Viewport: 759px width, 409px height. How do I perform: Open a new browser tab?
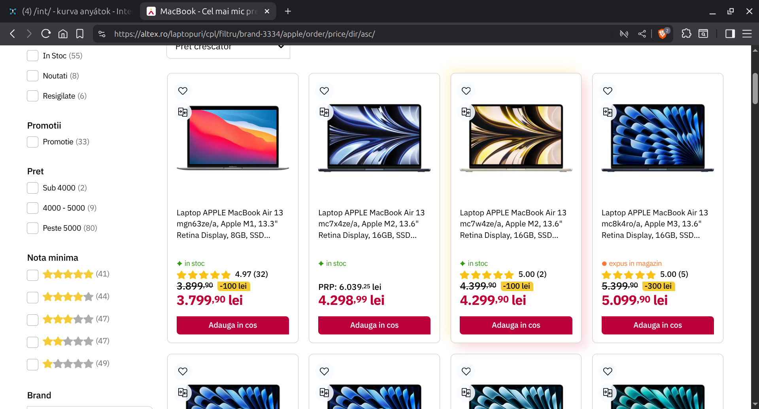288,11
